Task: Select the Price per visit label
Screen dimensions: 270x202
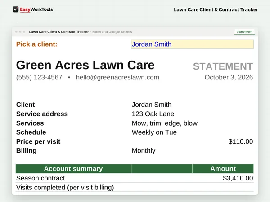Action: coord(38,141)
